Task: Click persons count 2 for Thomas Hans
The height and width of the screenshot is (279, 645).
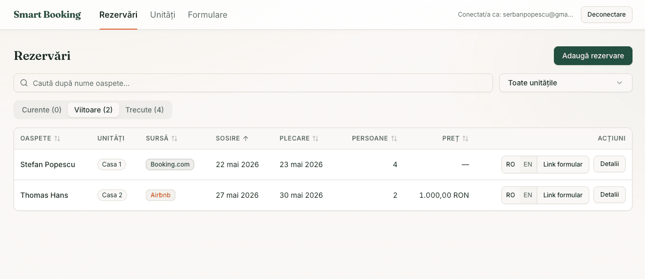Action: (x=395, y=195)
